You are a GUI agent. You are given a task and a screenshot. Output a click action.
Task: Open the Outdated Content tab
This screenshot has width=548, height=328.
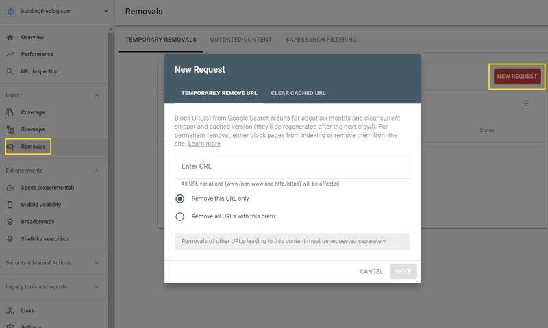[x=241, y=40]
